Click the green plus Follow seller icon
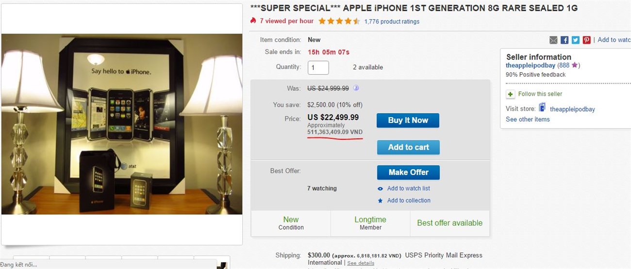This screenshot has height=269, width=631. click(510, 94)
